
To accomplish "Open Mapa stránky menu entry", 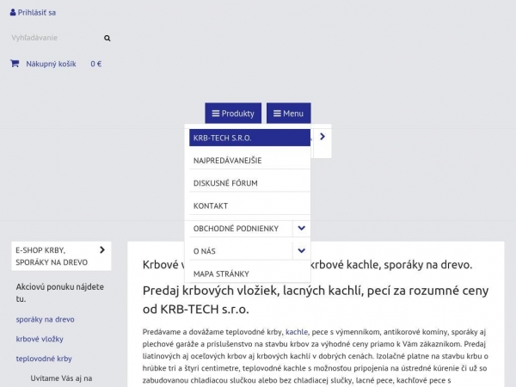I will tap(249, 273).
